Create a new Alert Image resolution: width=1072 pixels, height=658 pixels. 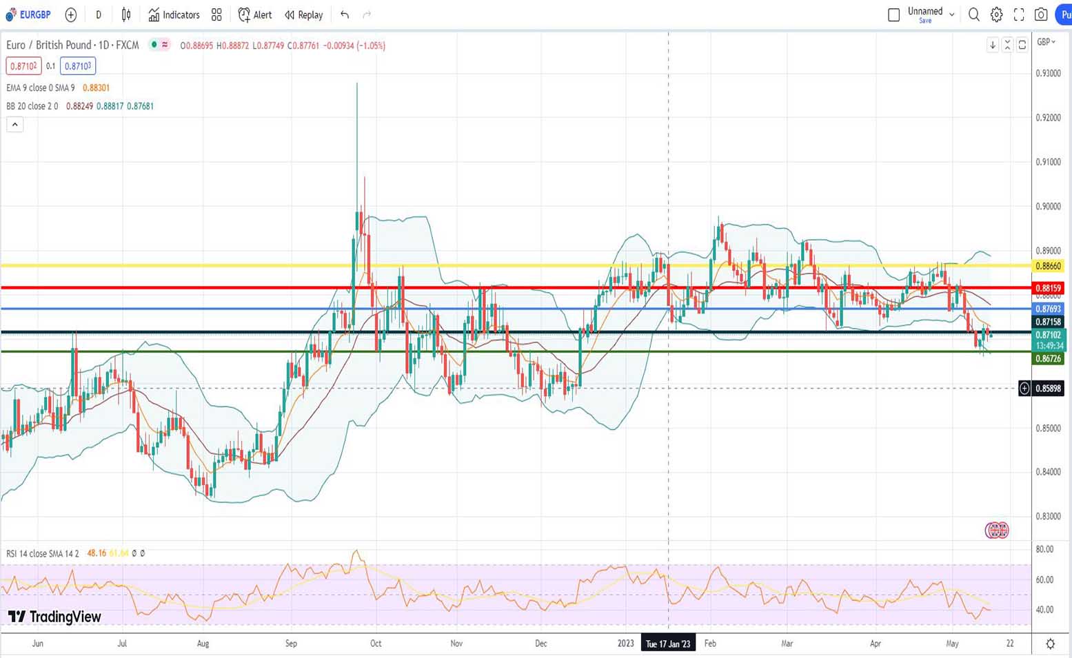click(x=254, y=14)
